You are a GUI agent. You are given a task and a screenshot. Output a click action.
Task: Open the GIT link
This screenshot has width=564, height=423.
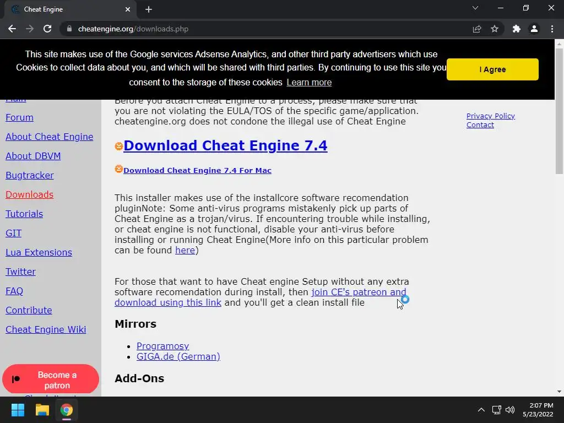click(x=14, y=233)
